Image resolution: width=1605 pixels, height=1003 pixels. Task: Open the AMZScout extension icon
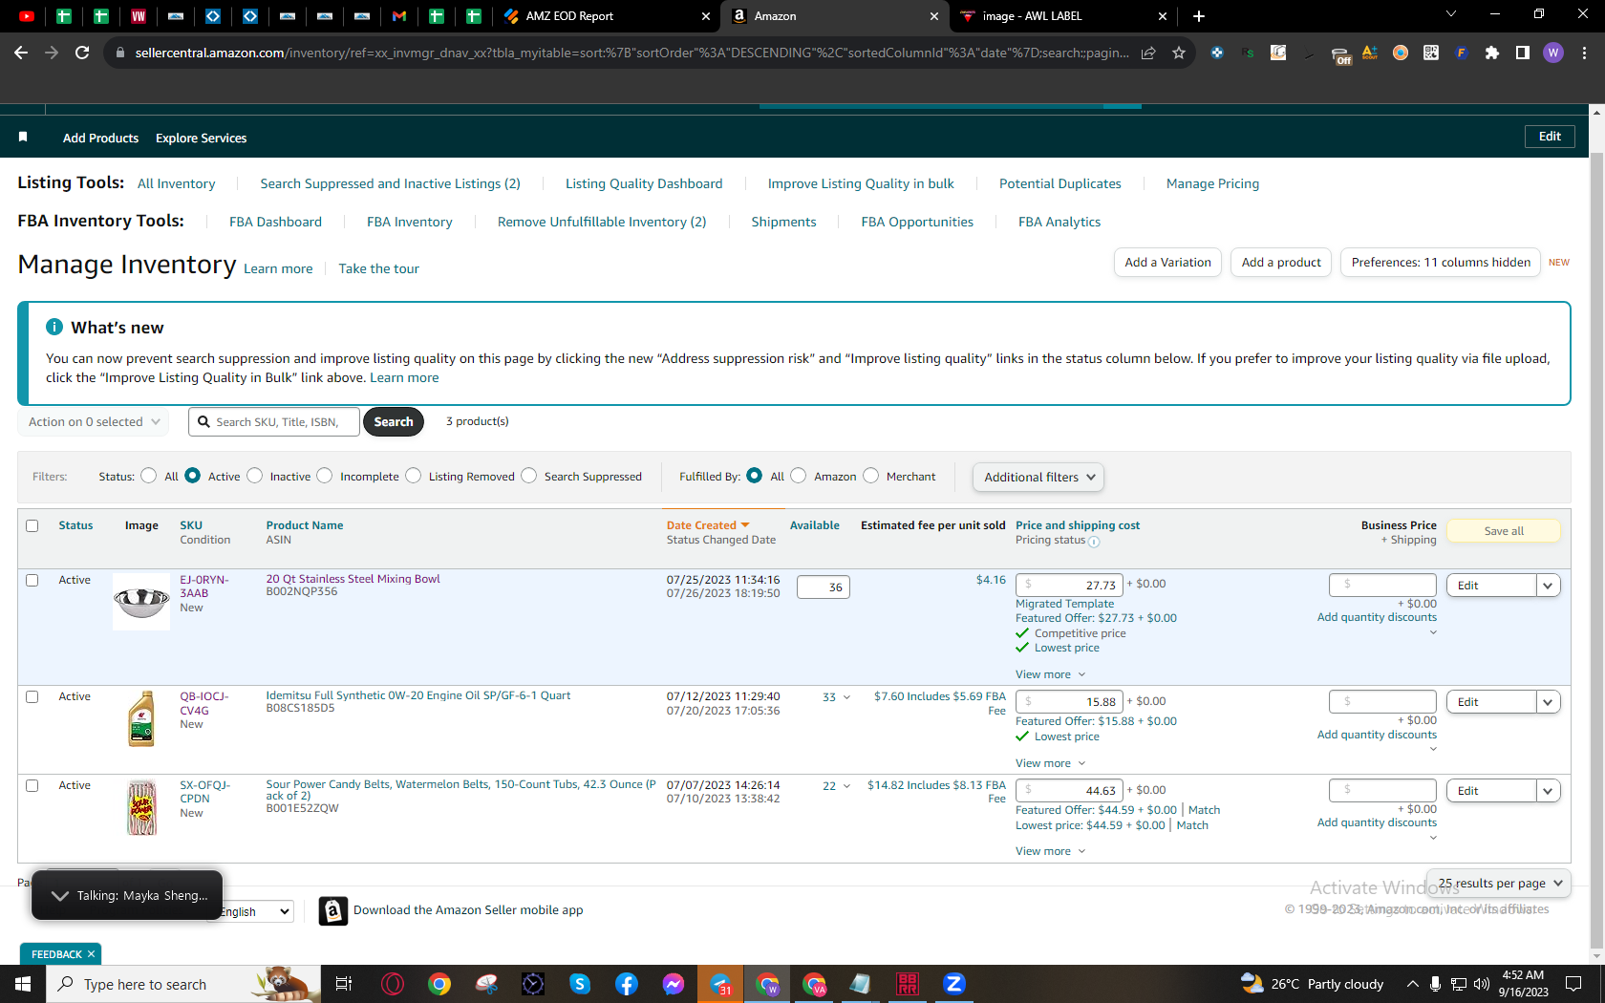pyautogui.click(x=1370, y=53)
